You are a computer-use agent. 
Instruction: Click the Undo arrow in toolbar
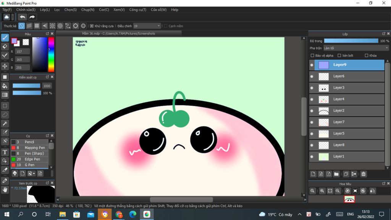point(23,17)
